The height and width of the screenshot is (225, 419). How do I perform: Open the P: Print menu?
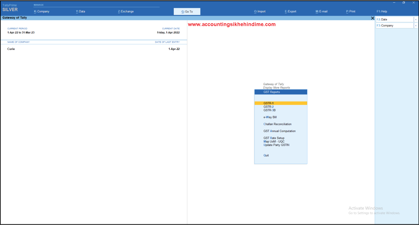tap(351, 11)
